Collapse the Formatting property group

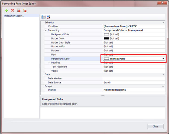click(46, 31)
